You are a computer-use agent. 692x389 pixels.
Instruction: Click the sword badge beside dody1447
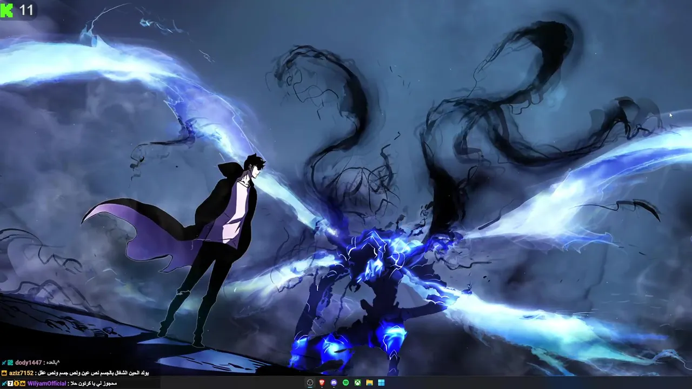4,363
